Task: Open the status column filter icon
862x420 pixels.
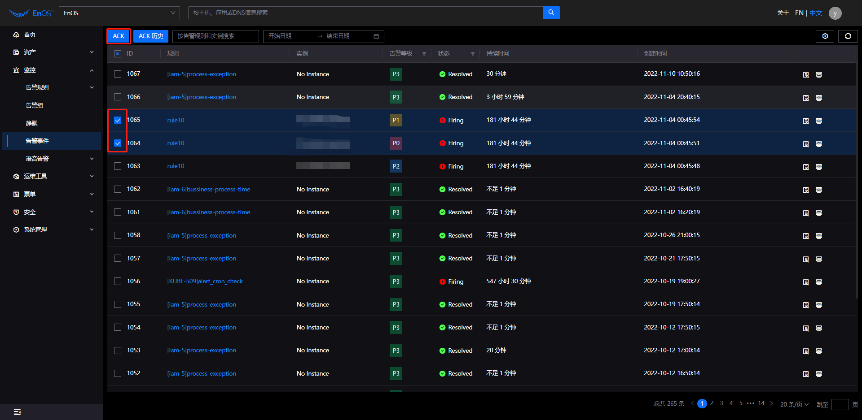Action: click(x=472, y=54)
